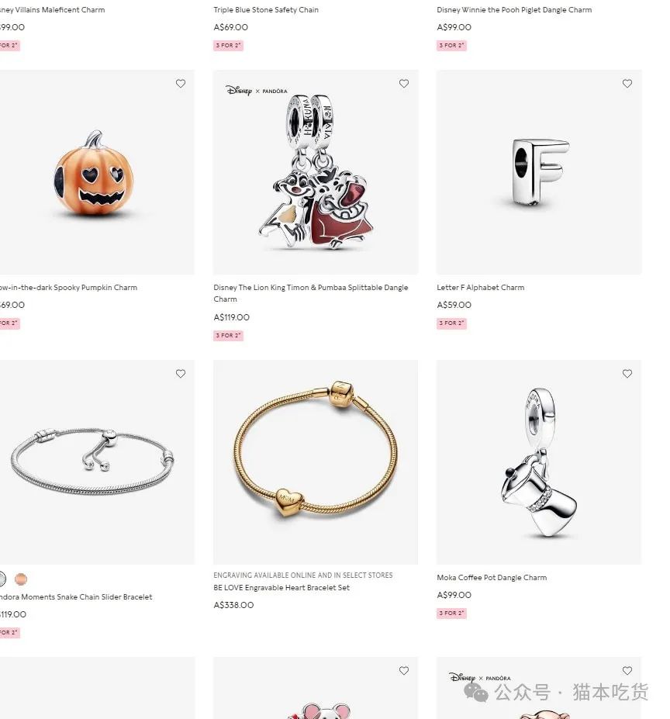
Task: Click 3 FOR 2 badge under Moka Coffee Pot
Action: pyautogui.click(x=452, y=614)
